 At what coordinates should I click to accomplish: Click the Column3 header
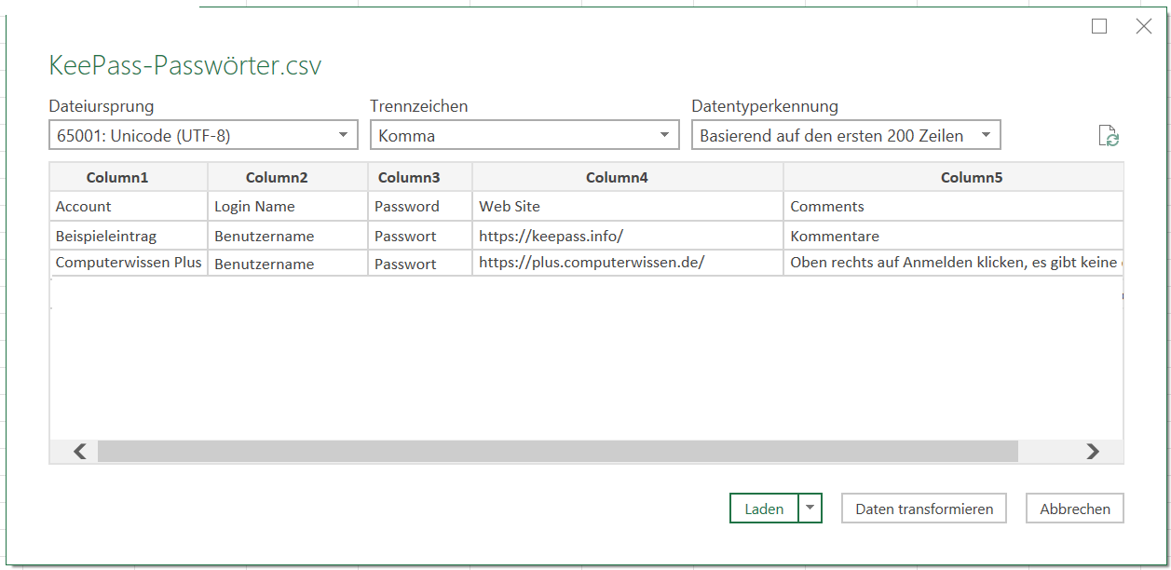[409, 177]
